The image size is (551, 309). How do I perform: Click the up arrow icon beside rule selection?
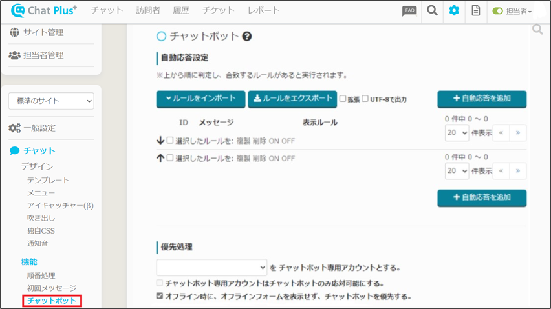(x=160, y=158)
